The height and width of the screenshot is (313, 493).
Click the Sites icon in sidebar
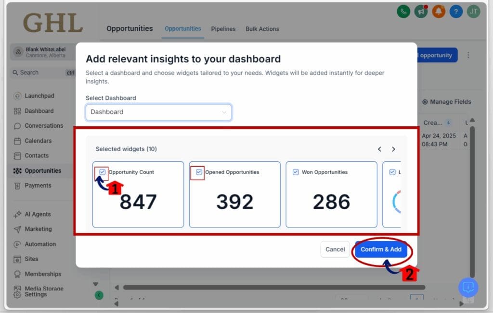[x=17, y=259]
